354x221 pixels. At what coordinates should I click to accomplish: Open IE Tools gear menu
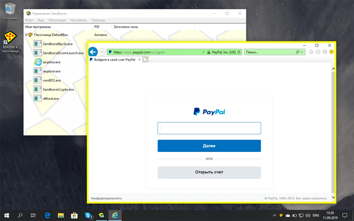[325, 52]
